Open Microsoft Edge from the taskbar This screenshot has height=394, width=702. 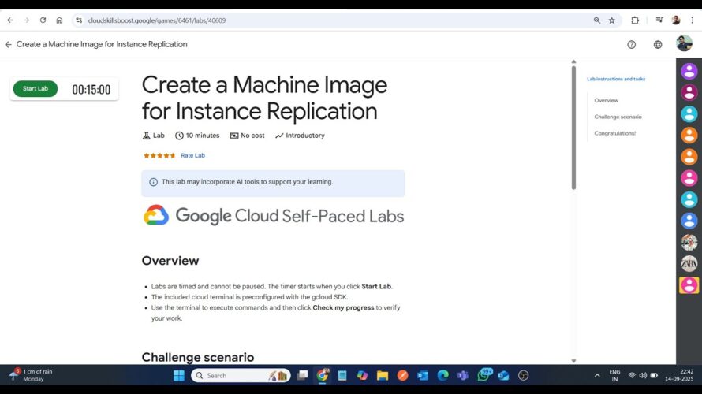pos(442,376)
